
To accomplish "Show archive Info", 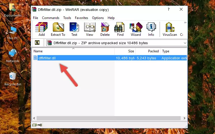I will [x=151, y=29].
